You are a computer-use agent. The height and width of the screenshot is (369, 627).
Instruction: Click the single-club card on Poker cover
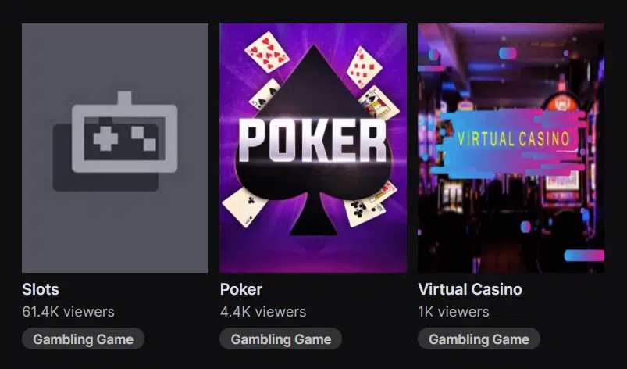(244, 207)
